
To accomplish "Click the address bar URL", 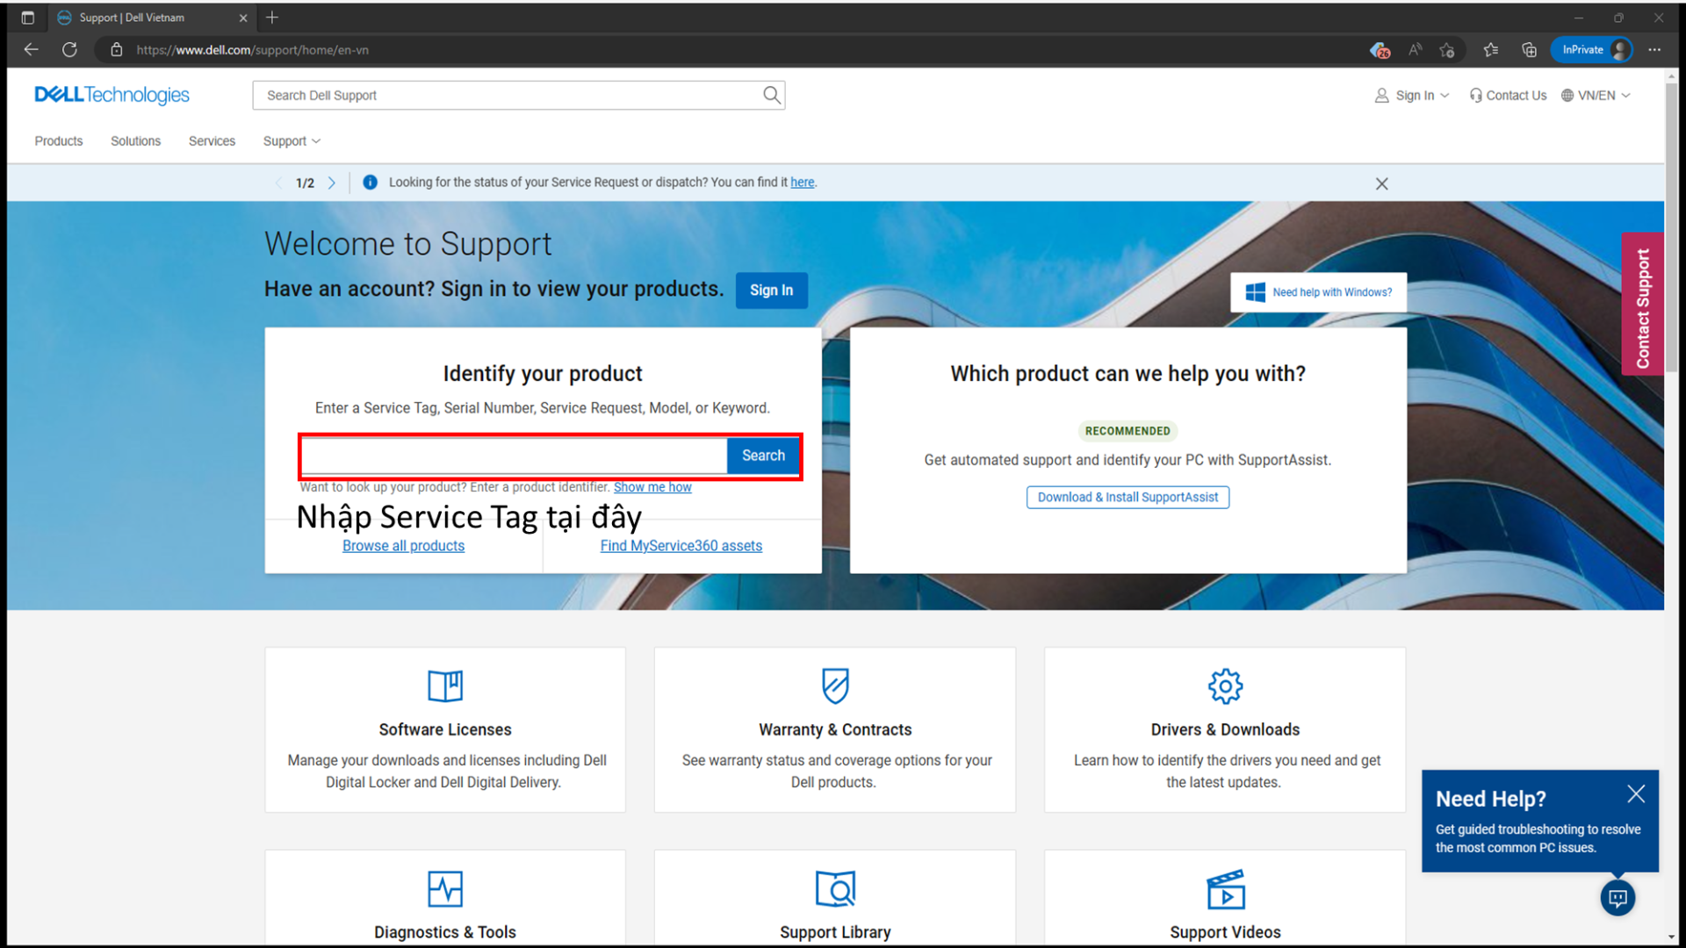I will point(252,50).
